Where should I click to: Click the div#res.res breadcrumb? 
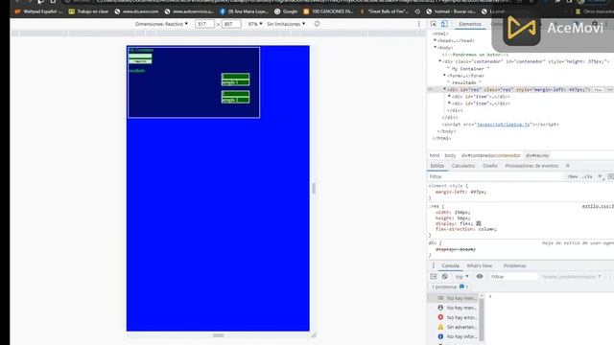[537, 155]
